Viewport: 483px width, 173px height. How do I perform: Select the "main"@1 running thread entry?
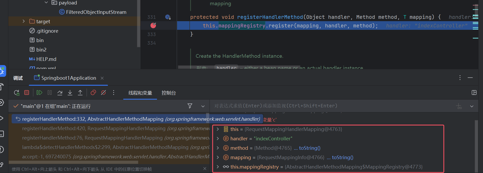click(55, 106)
